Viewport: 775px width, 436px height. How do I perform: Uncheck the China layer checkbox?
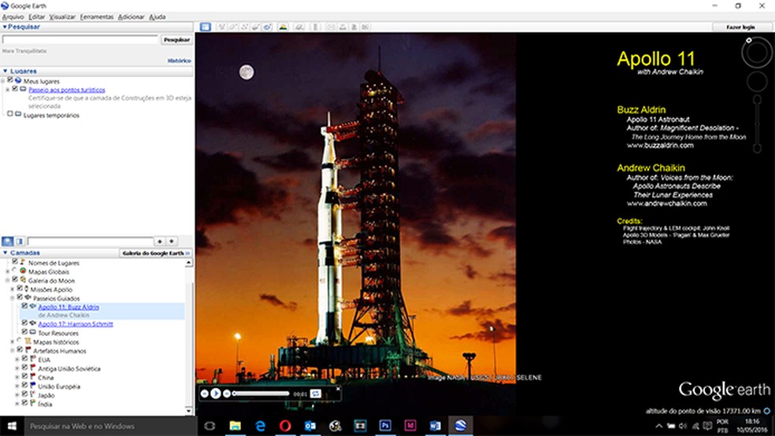click(24, 376)
